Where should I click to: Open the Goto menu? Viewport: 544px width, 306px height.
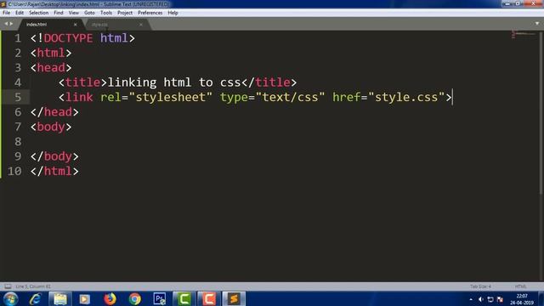pyautogui.click(x=89, y=13)
